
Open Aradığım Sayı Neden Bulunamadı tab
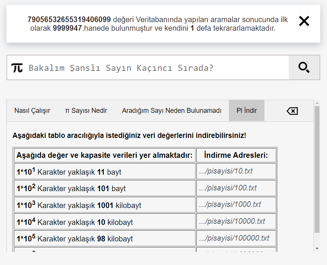[172, 111]
